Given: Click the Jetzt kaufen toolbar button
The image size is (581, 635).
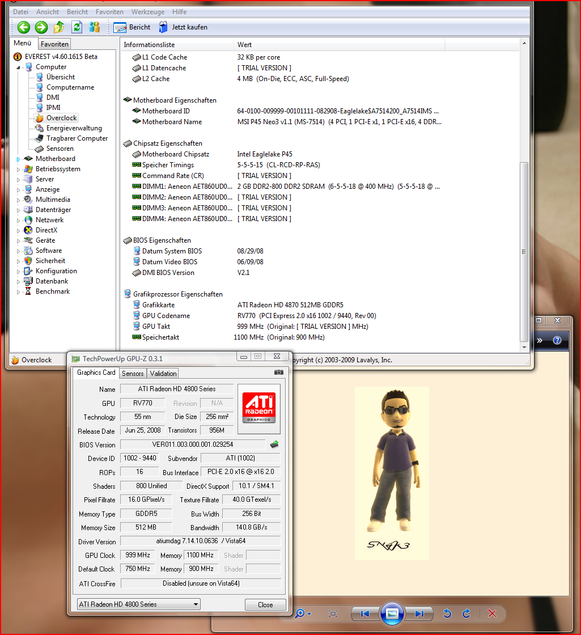Looking at the screenshot, I should point(184,27).
